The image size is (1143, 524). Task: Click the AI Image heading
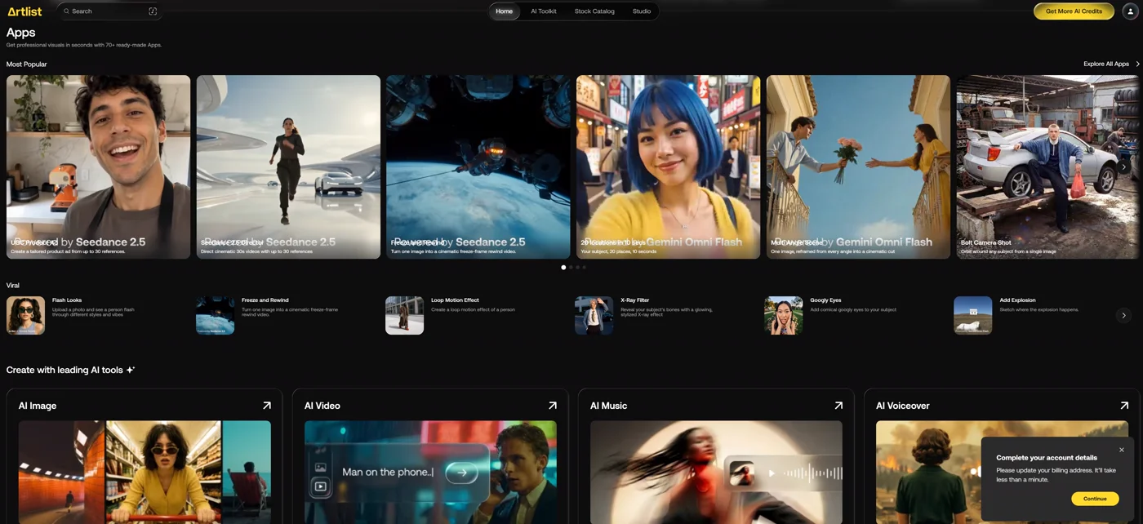click(x=38, y=406)
